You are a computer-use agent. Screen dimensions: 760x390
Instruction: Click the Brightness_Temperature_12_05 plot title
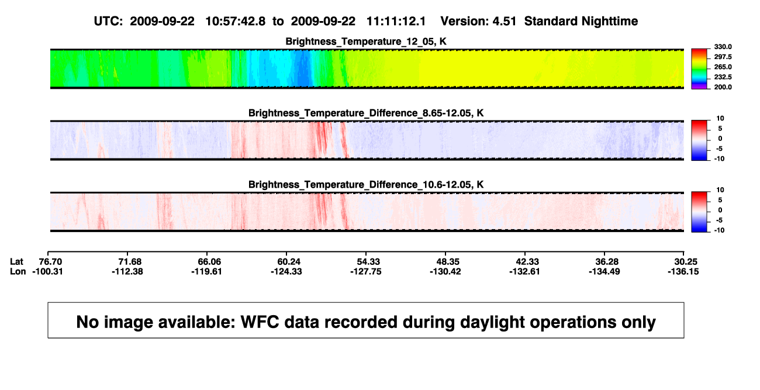(366, 42)
